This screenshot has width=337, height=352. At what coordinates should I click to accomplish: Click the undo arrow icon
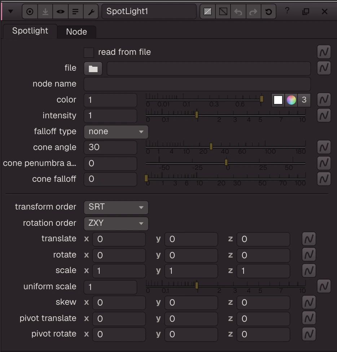pyautogui.click(x=238, y=12)
